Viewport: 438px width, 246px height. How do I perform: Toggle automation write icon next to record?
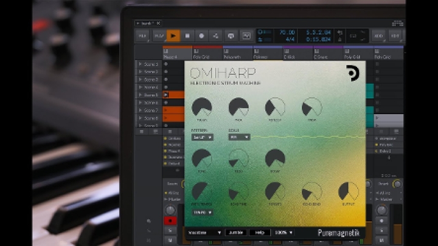pos(216,36)
